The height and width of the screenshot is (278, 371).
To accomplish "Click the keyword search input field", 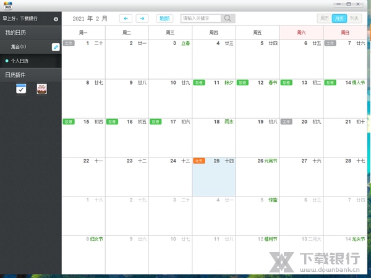I will [201, 19].
